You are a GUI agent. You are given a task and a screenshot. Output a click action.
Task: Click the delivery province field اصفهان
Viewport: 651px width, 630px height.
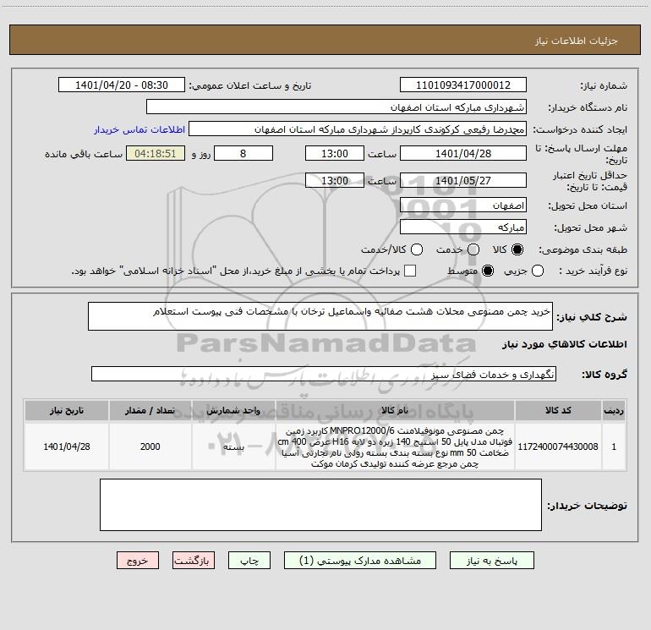(x=463, y=205)
